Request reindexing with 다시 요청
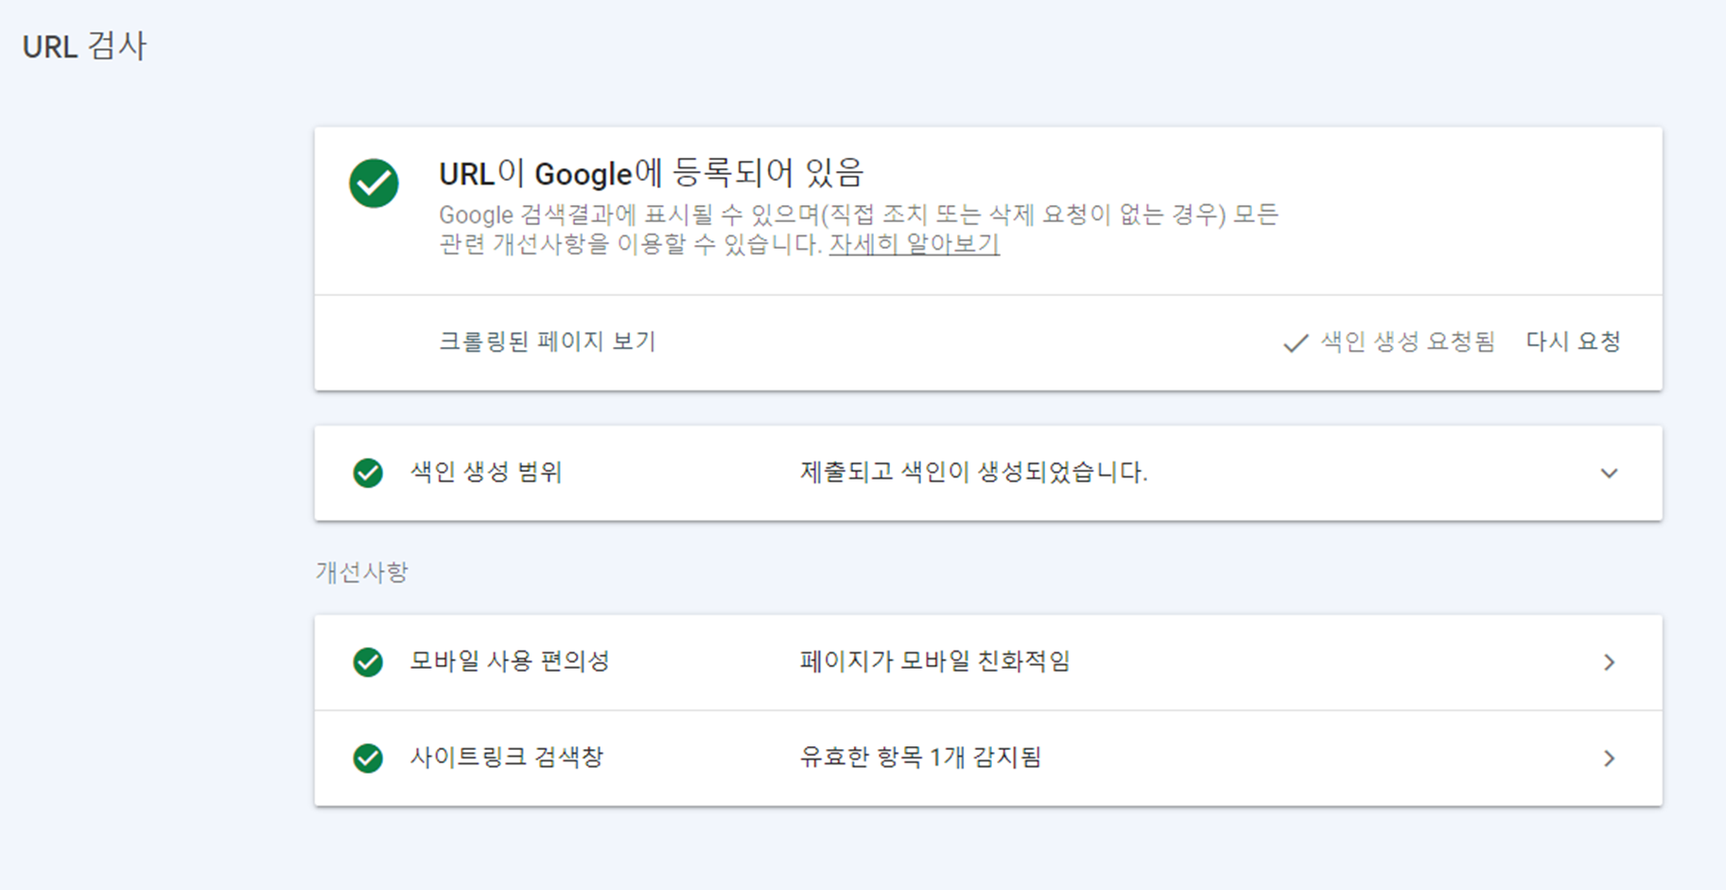The image size is (1726, 890). [1573, 342]
